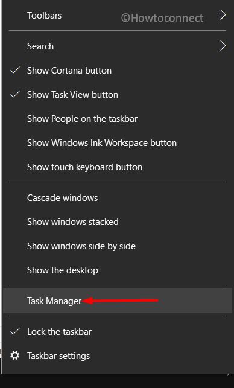Image resolution: width=234 pixels, height=388 pixels.
Task: Launch Task Manager from the menu
Action: (117, 301)
